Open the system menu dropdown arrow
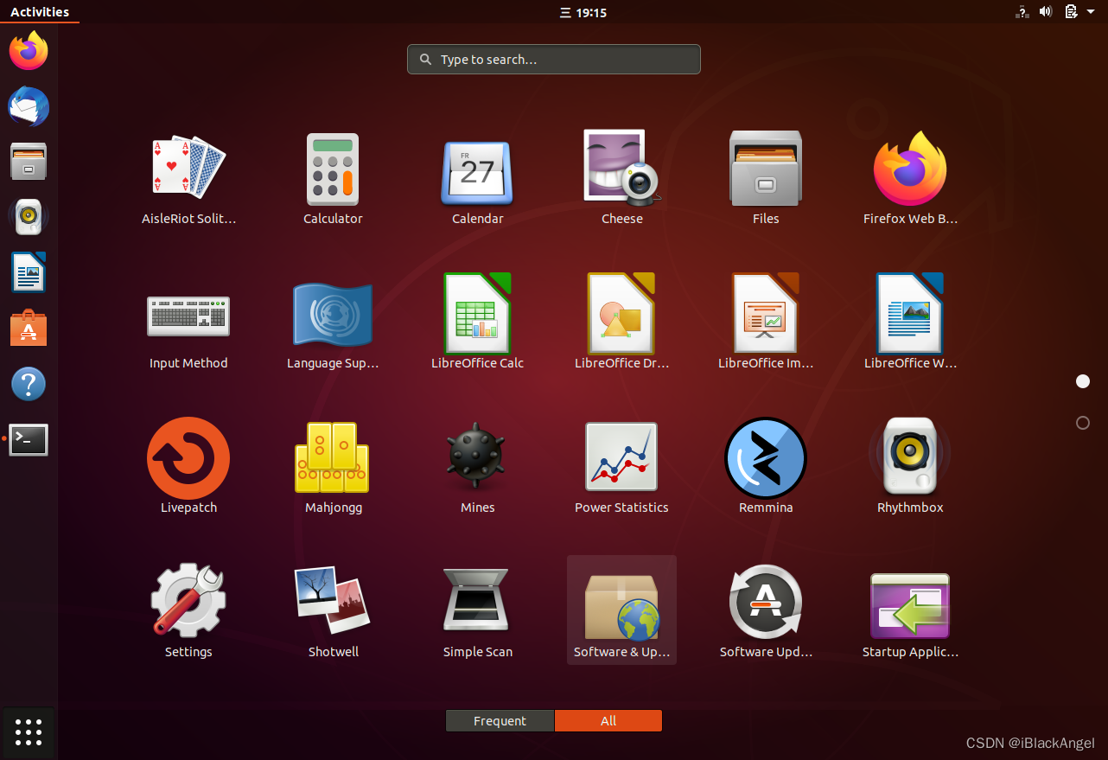Viewport: 1108px width, 760px height. (x=1092, y=12)
